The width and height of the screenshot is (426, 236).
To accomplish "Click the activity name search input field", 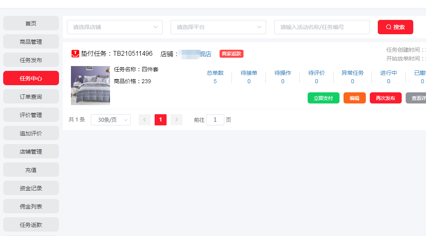I will 322,27.
